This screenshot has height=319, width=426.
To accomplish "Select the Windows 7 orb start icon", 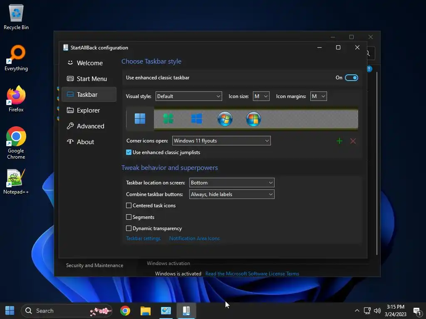I will pos(225,118).
